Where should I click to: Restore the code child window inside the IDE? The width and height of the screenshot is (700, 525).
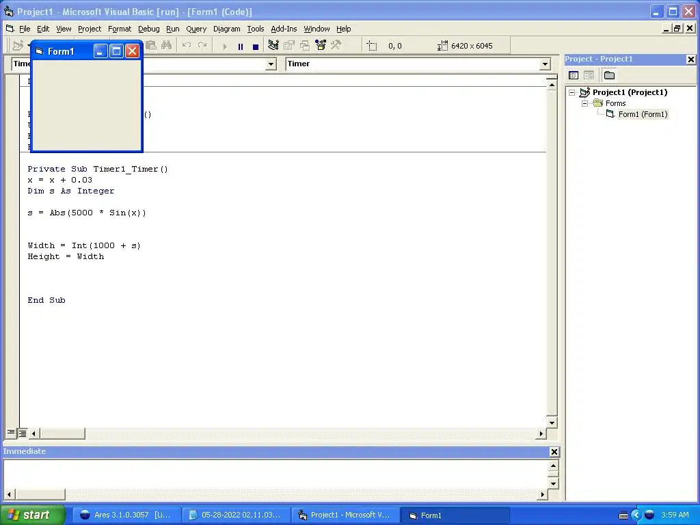tap(677, 29)
